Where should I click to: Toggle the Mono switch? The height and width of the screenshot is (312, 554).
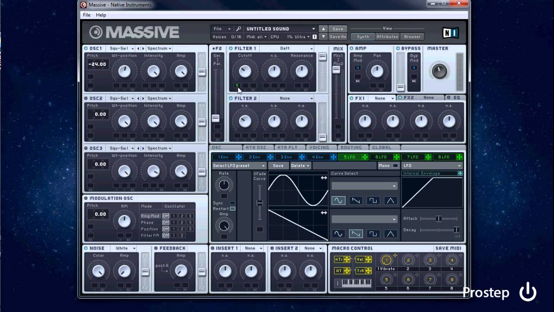(x=395, y=166)
